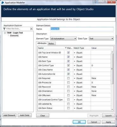
Task: Uncheck Match for UIA Control Type
Action: pos(68,65)
